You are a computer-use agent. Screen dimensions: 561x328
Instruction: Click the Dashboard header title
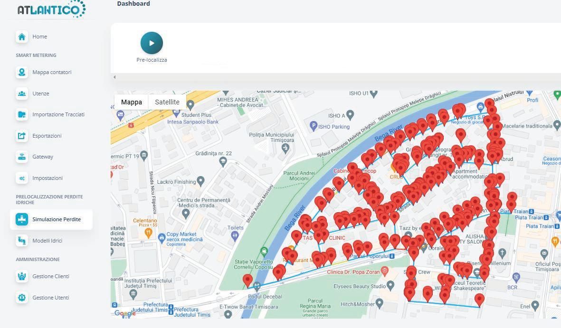(x=133, y=4)
